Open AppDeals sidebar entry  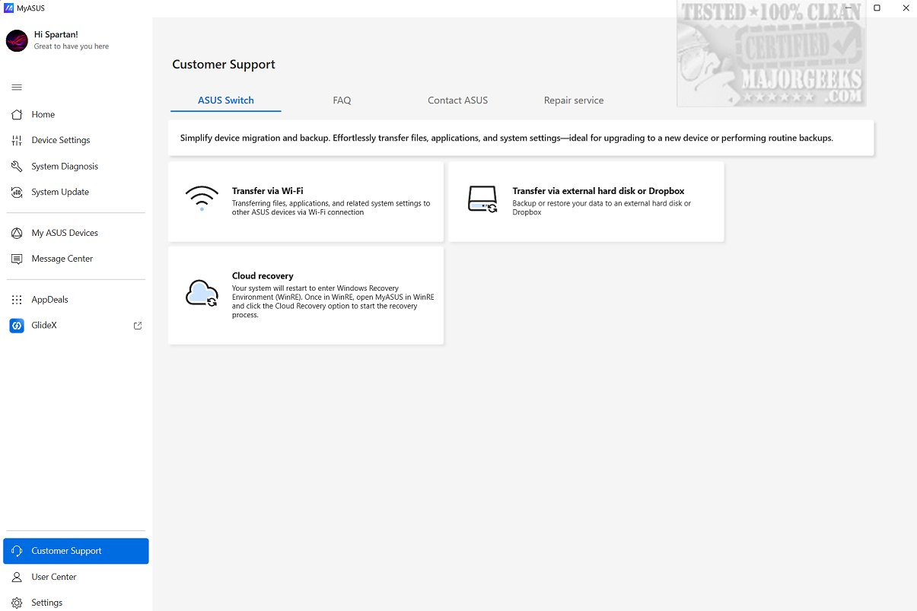coord(49,300)
